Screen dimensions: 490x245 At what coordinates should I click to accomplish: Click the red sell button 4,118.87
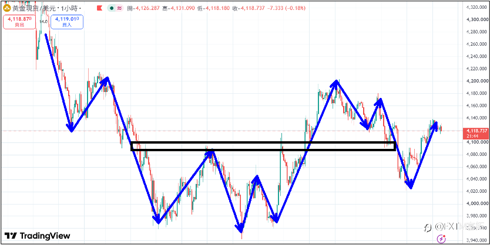[x=20, y=22]
